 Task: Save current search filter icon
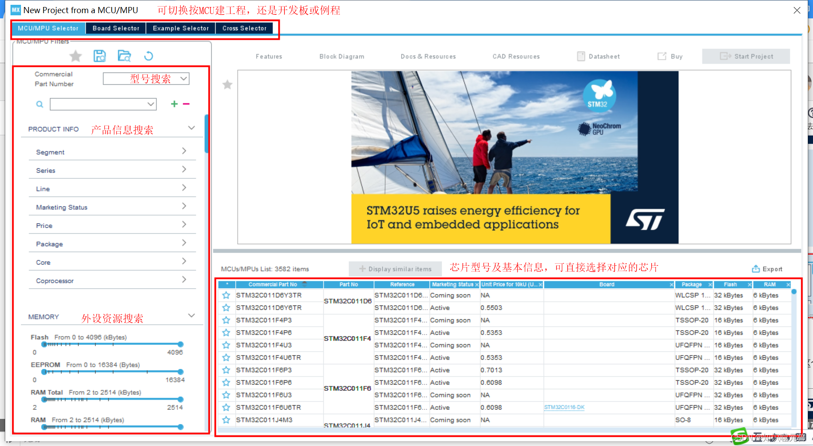[x=100, y=56]
